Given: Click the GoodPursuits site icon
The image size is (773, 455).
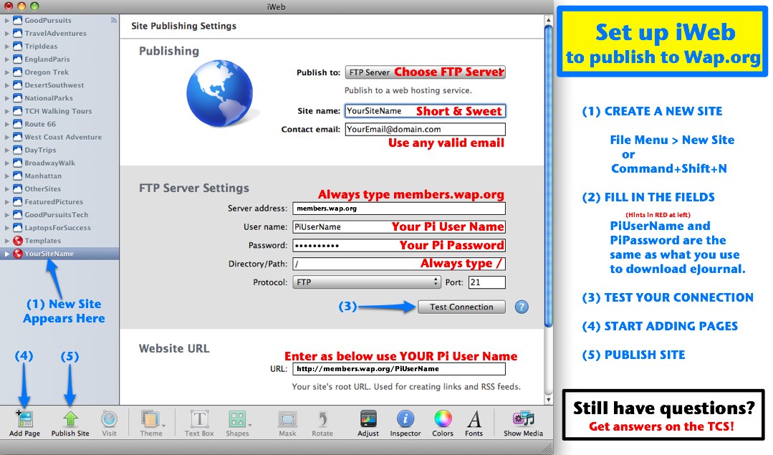Looking at the screenshot, I should coord(18,20).
